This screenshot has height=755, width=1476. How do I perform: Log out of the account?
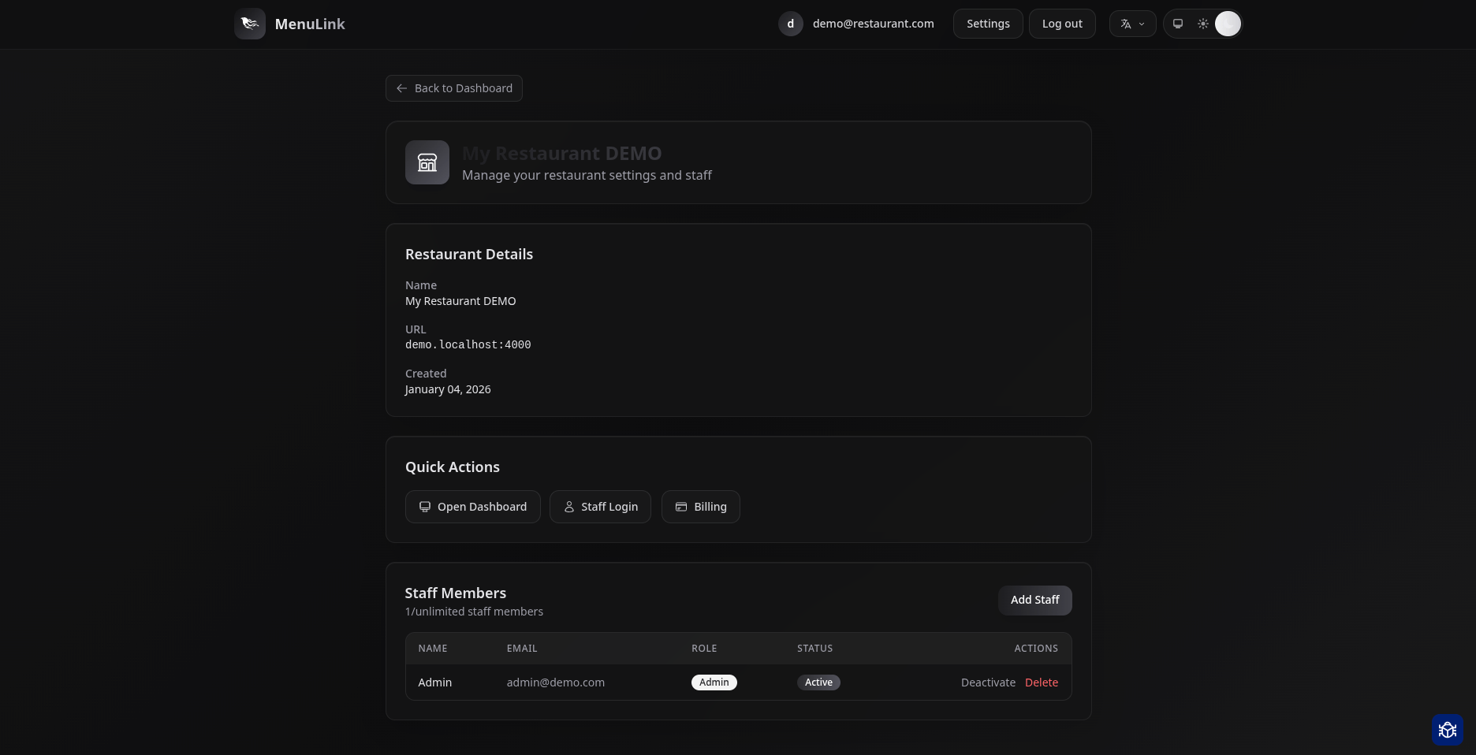pyautogui.click(x=1062, y=24)
